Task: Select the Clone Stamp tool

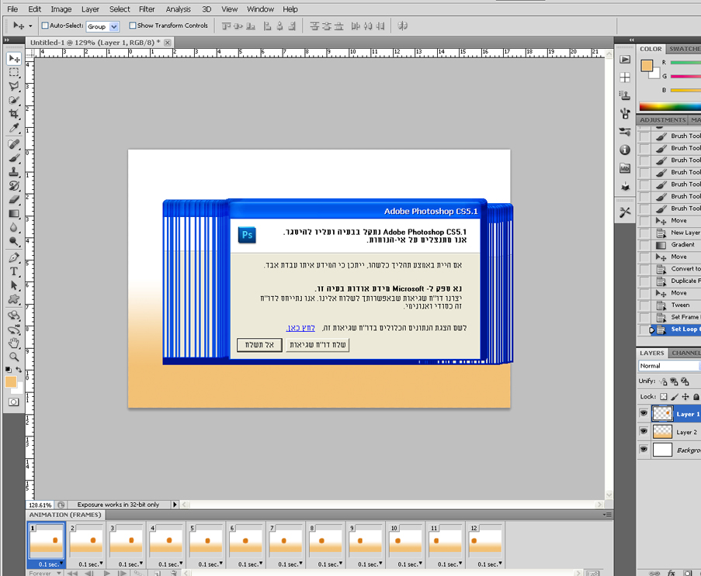Action: click(14, 171)
